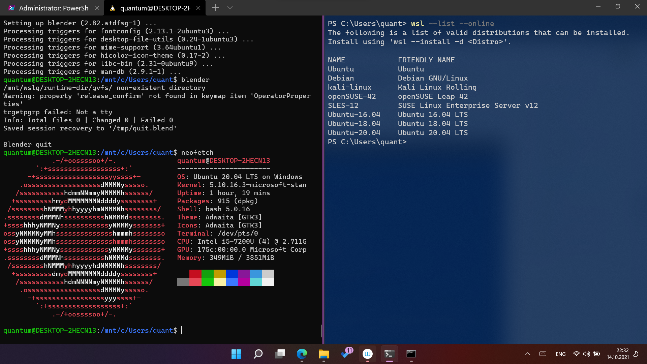Open the Windows Start menu
The width and height of the screenshot is (647, 364).
click(236, 354)
